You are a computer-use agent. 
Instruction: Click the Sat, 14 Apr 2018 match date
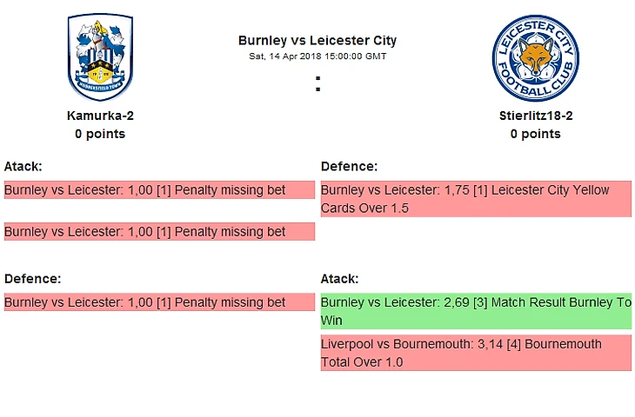(317, 56)
